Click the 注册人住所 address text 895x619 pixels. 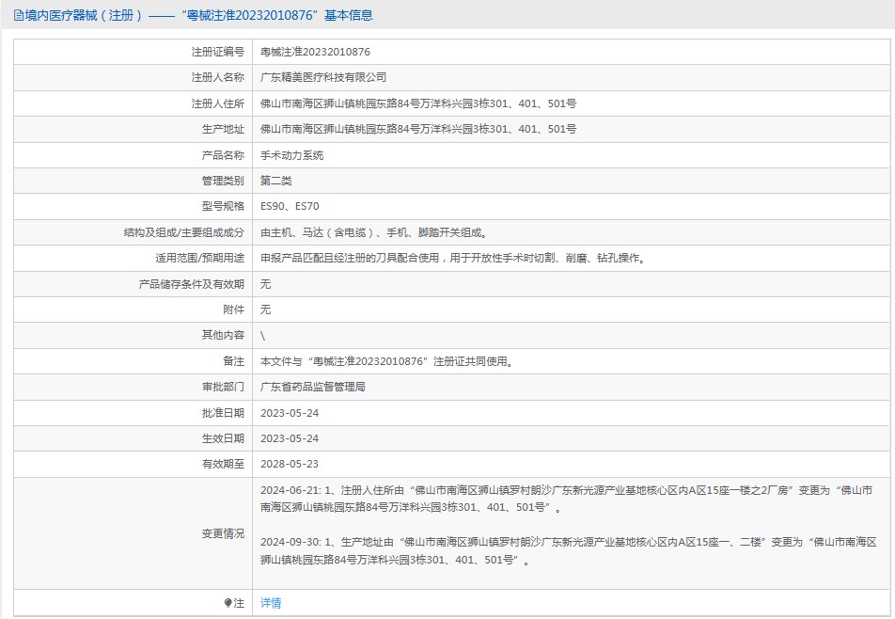(x=418, y=103)
